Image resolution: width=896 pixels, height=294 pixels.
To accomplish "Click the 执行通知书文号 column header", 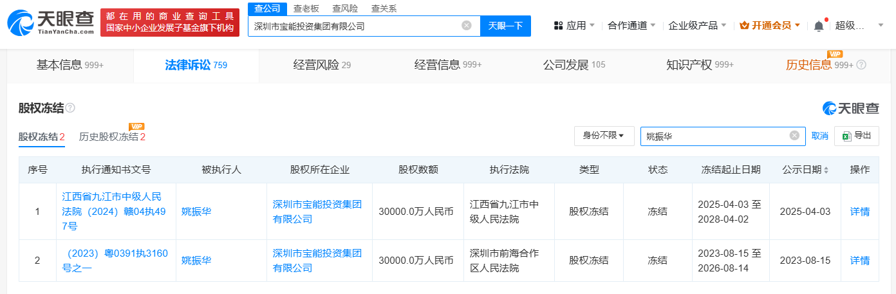I will [116, 170].
